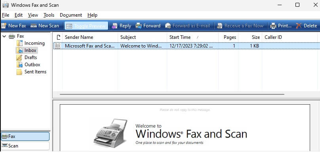Click the '1 KB' size cell
The image size is (320, 157).
point(255,46)
